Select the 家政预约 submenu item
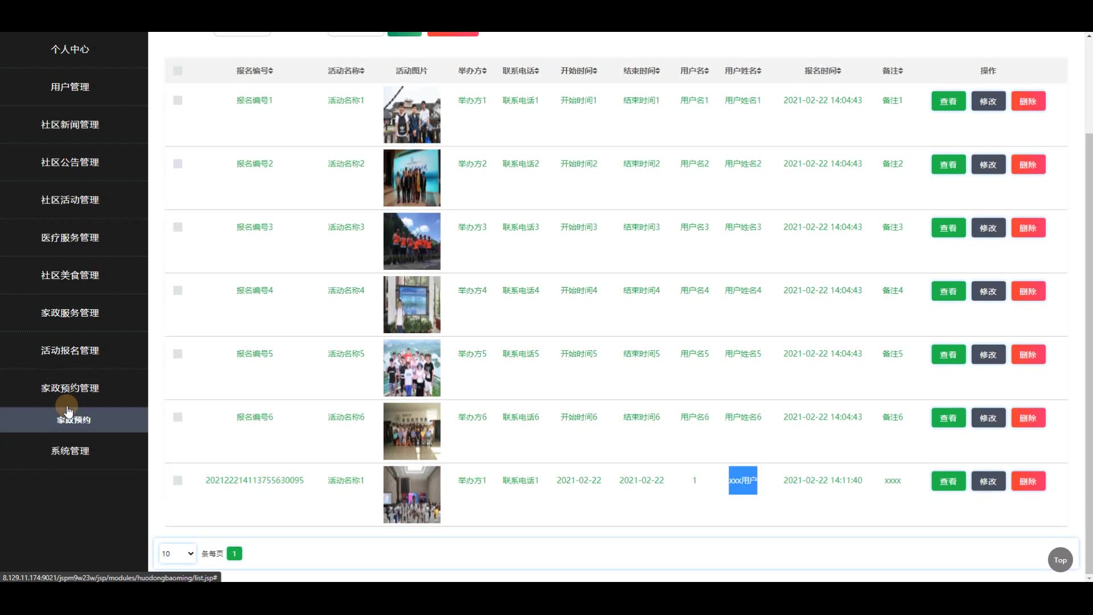This screenshot has width=1093, height=615. (73, 420)
